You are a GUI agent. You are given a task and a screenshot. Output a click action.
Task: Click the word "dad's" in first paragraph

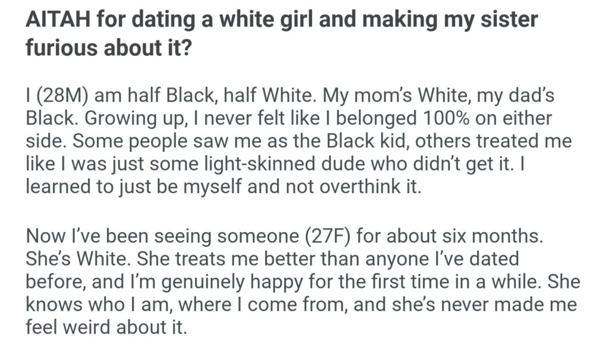520,95
